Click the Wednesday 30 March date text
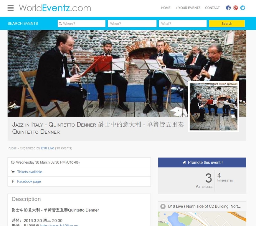This screenshot has width=256, height=226. tap(48, 162)
